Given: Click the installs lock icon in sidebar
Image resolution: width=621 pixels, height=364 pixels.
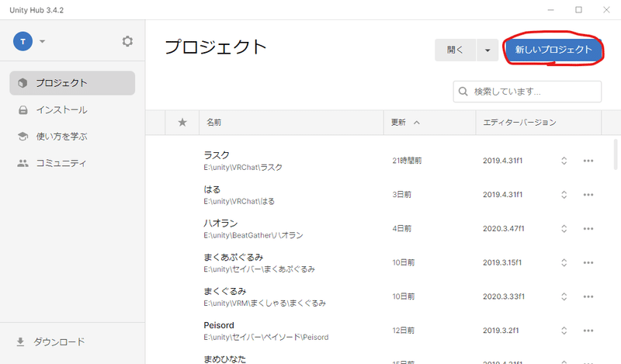Looking at the screenshot, I should click(x=23, y=109).
